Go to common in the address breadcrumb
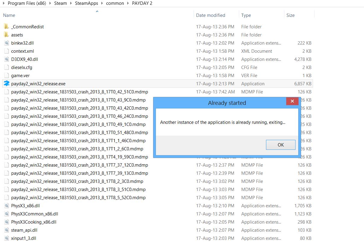Screen dimensions: 364x251 tap(115, 3)
